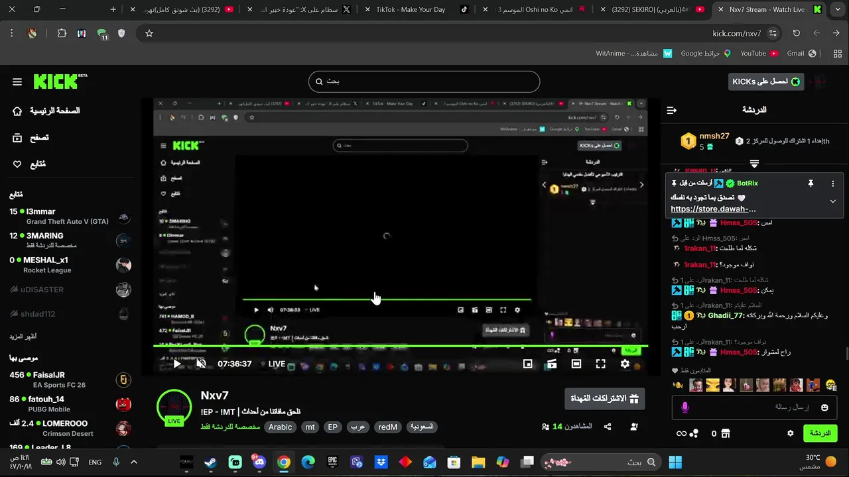Click أظهر المزيد show more link

pyautogui.click(x=23, y=337)
